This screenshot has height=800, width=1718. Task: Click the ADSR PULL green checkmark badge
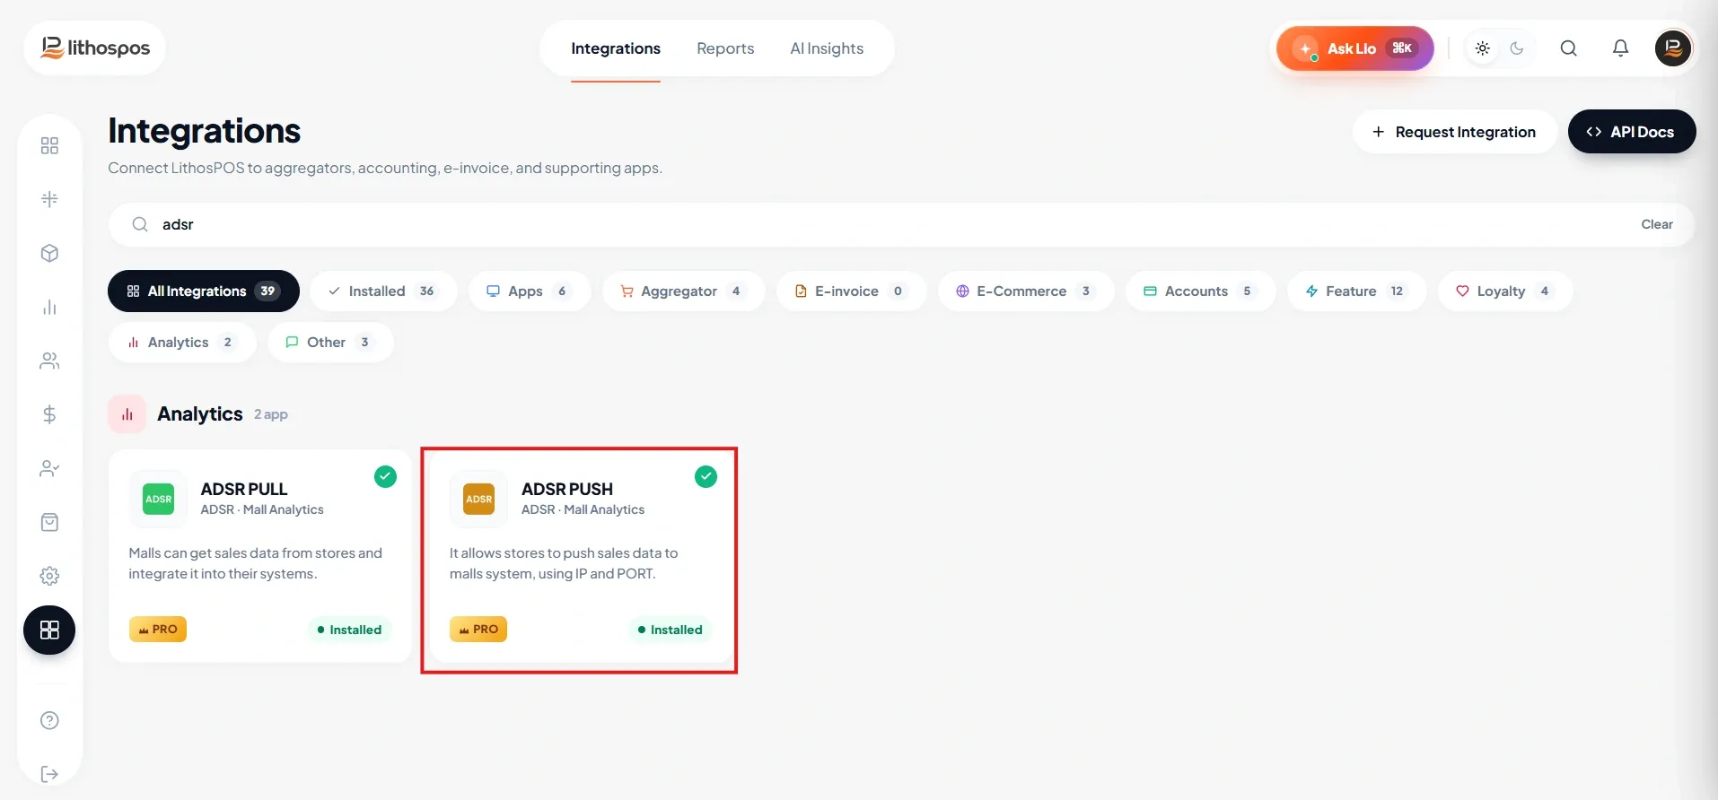coord(385,476)
